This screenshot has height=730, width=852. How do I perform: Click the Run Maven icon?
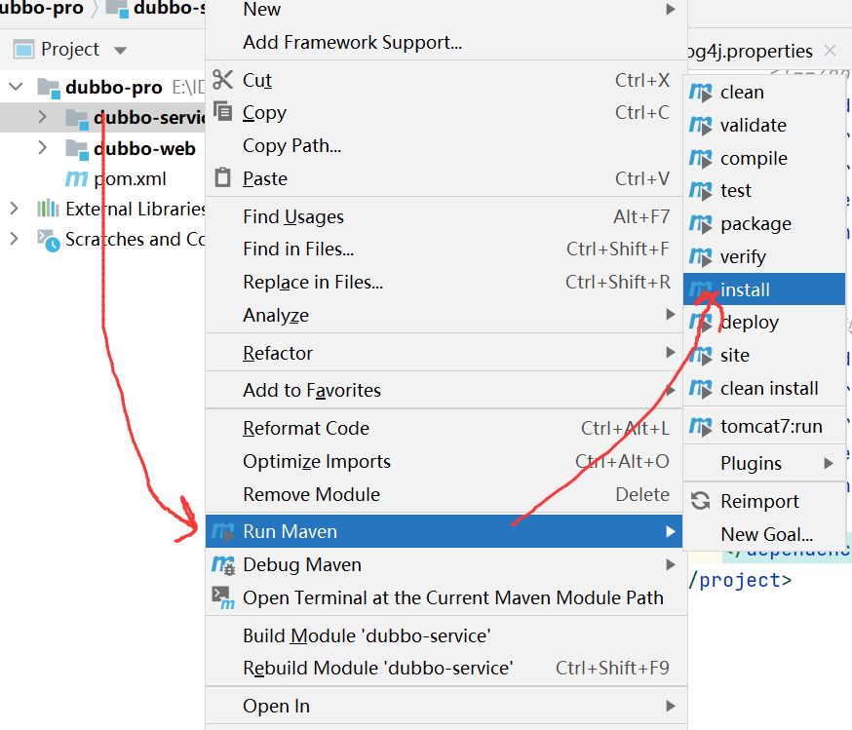(223, 530)
